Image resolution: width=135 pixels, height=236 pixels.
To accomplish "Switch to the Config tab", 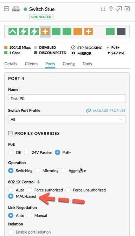I will click(x=69, y=64).
